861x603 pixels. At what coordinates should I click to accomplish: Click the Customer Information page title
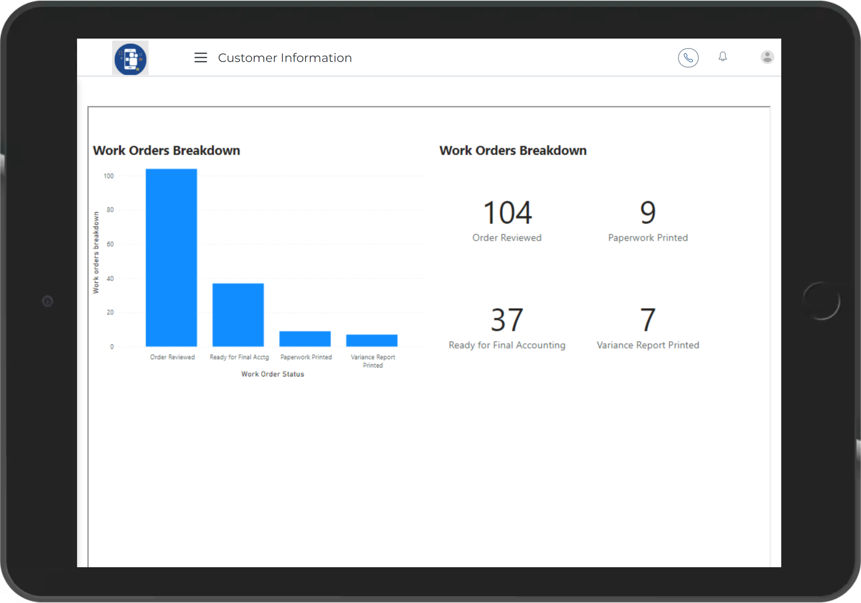click(x=285, y=58)
